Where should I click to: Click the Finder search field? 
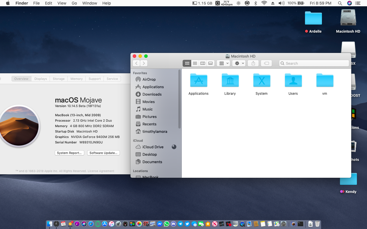[314, 63]
